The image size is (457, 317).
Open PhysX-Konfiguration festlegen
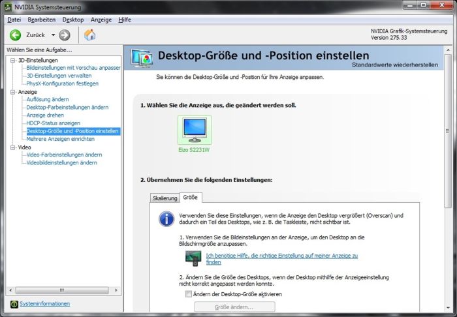click(63, 83)
